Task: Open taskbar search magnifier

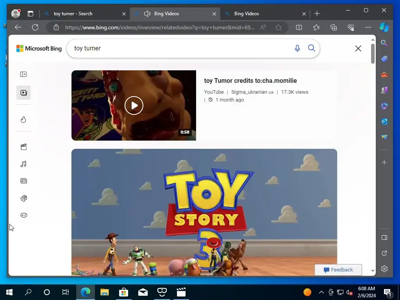Action: 28,292
